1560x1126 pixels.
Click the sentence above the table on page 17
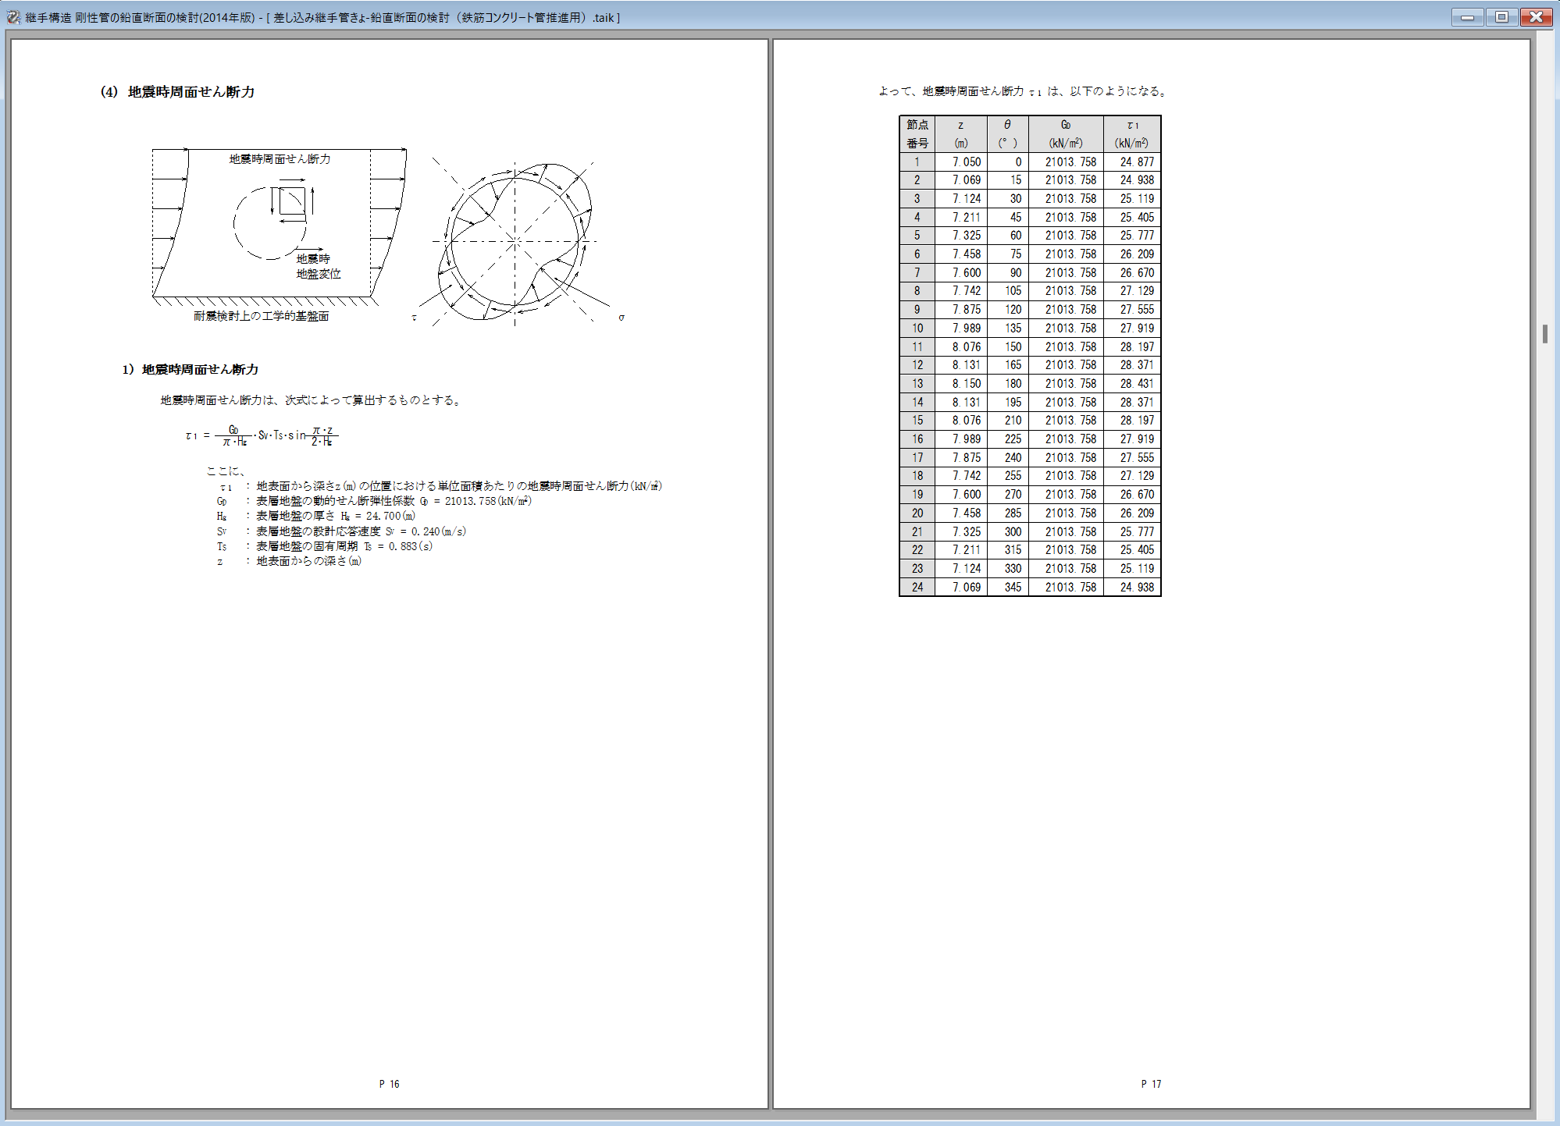coord(1023,91)
